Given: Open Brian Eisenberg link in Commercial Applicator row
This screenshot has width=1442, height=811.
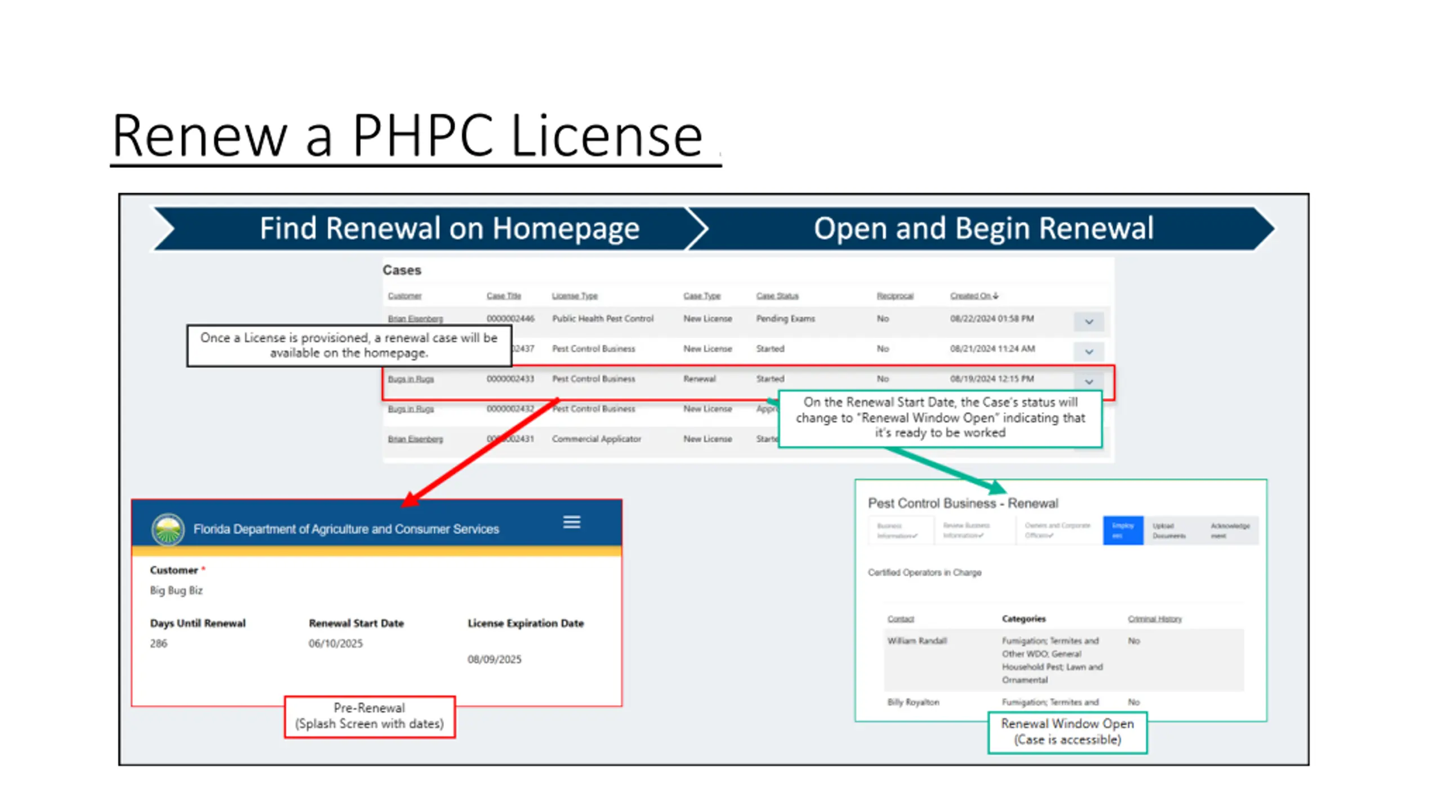Looking at the screenshot, I should 415,439.
